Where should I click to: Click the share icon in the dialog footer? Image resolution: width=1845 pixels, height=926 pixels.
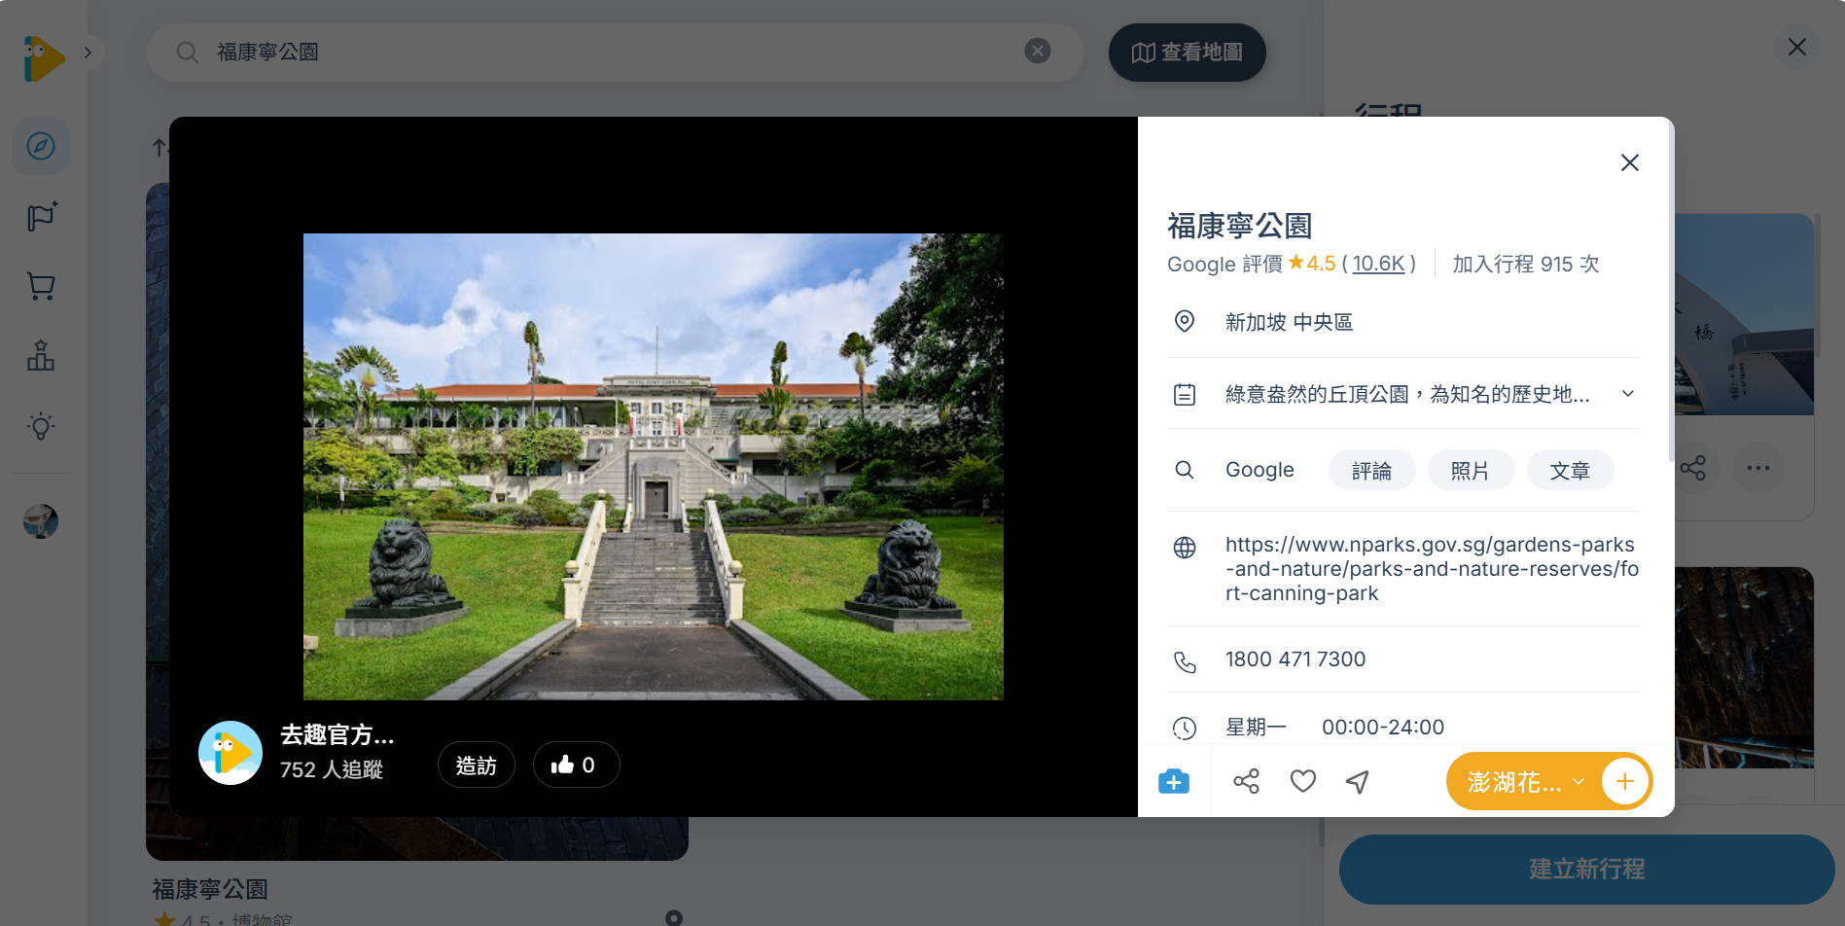point(1246,781)
